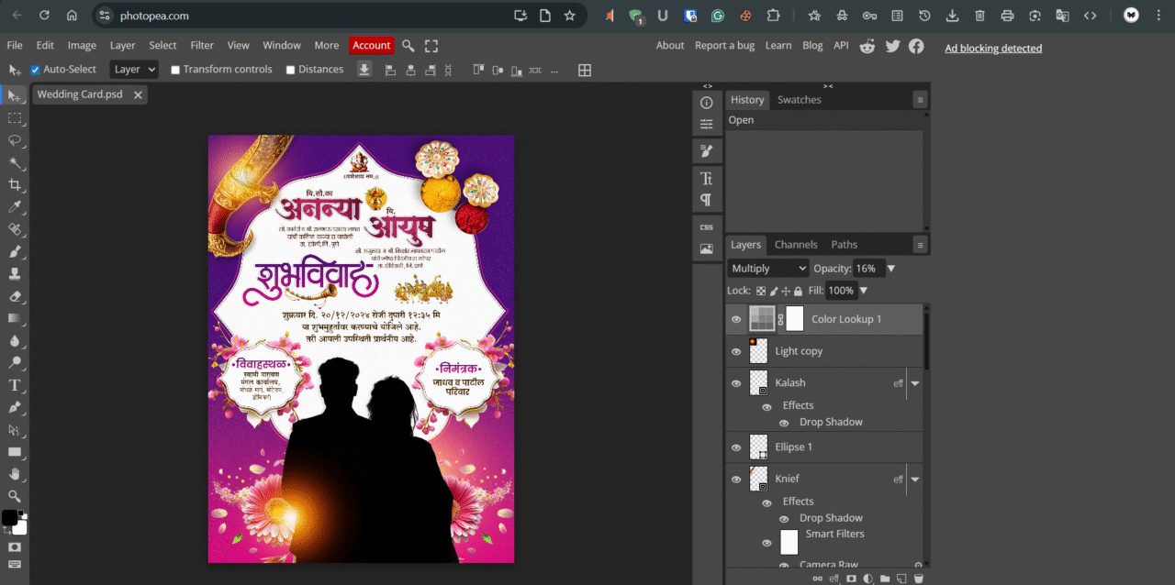Open the Layer auto-select target dropdown
Image resolution: width=1175 pixels, height=585 pixels.
[x=134, y=70]
